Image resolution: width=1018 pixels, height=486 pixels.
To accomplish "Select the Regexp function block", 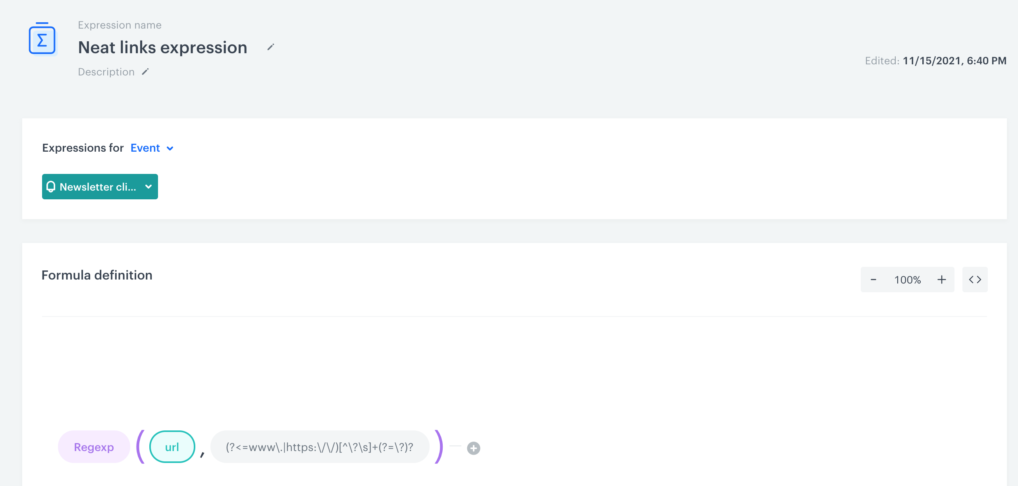I will coord(94,447).
